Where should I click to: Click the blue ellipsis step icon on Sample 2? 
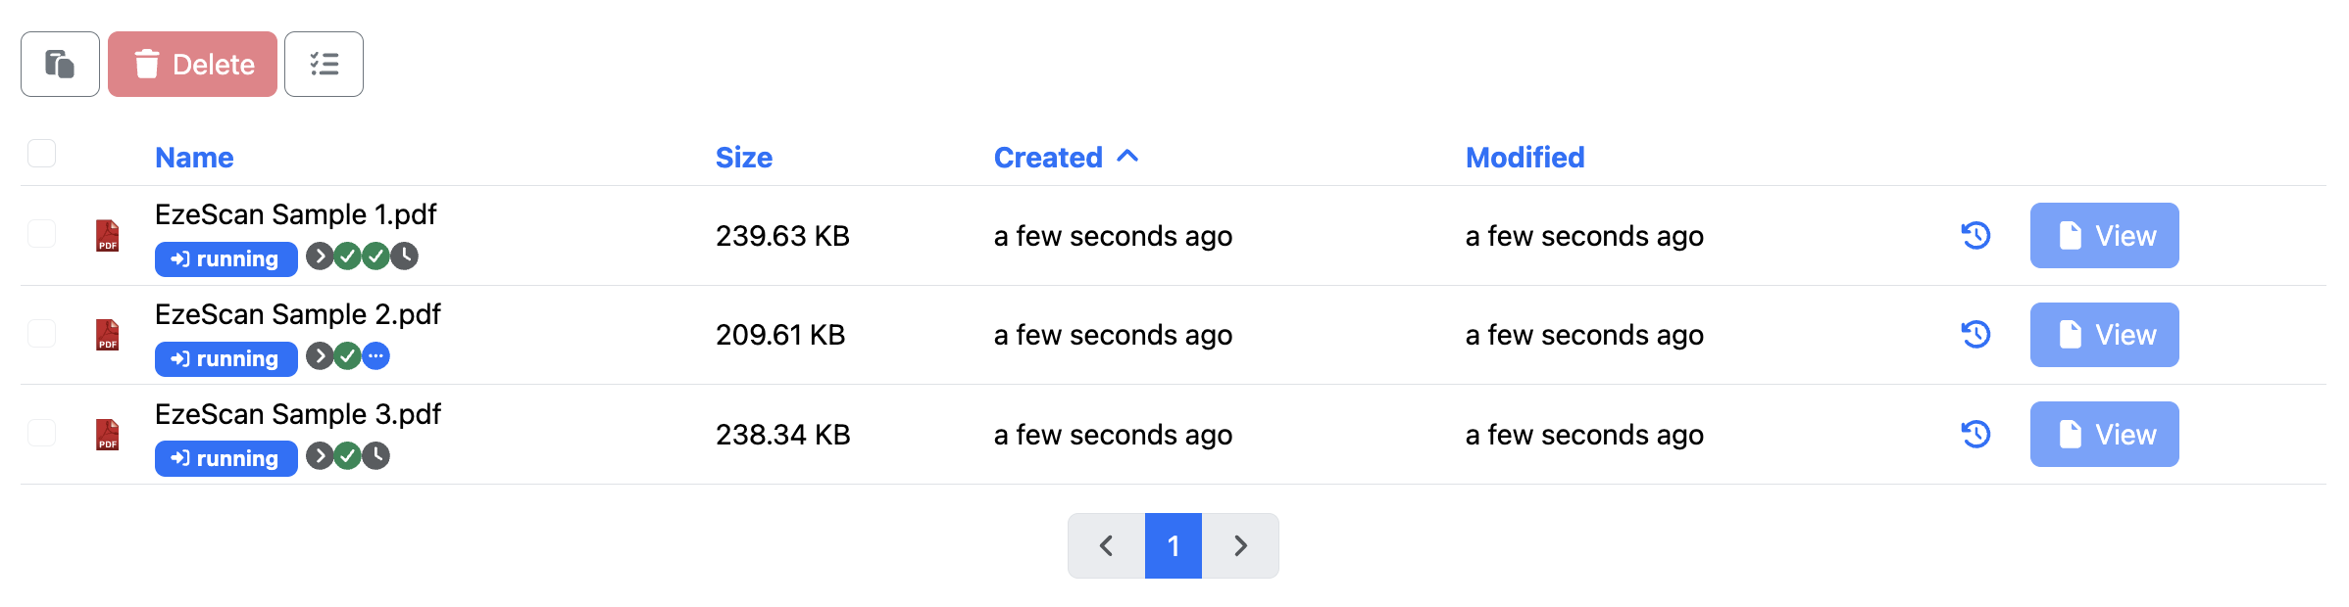(375, 356)
